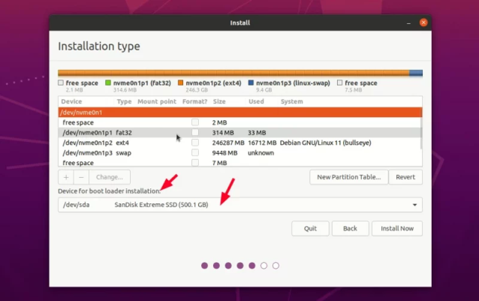Click the plus add partition button
The height and width of the screenshot is (301, 479).
tap(66, 177)
